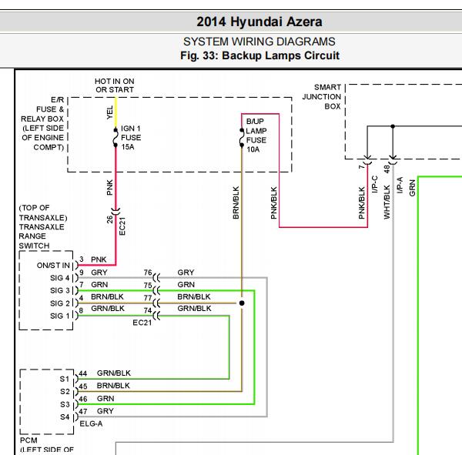Image resolution: width=462 pixels, height=455 pixels.
Task: Click the "2014 Hyundai Azera" title
Action: tap(259, 22)
